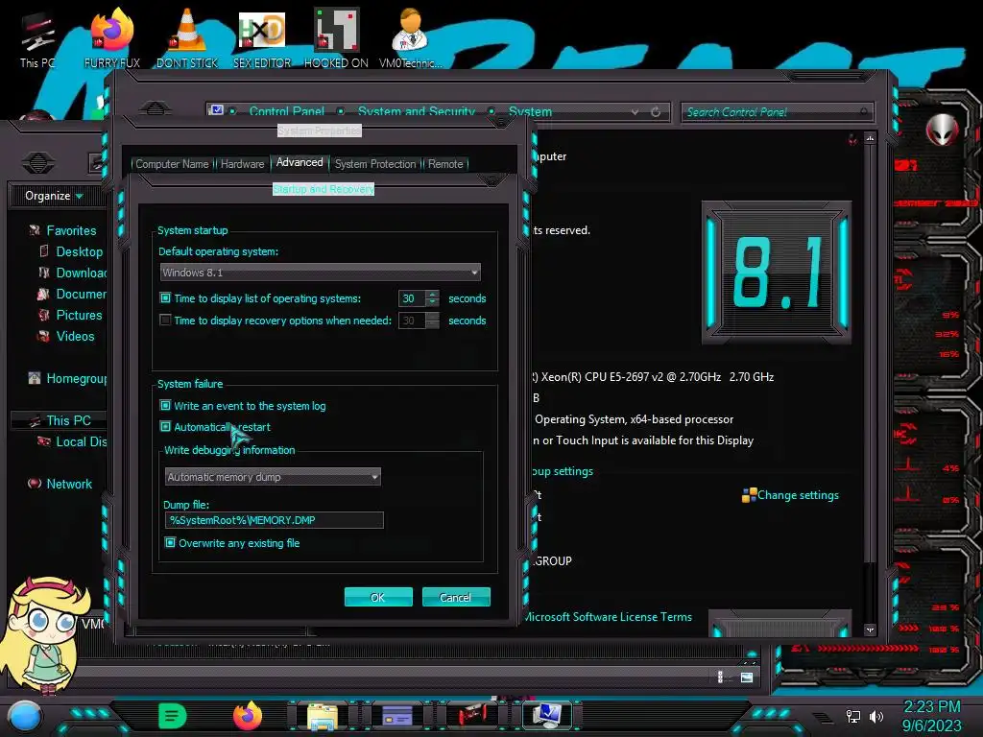Click the Control Panel address bar computer icon
The image size is (983, 737).
click(x=216, y=110)
